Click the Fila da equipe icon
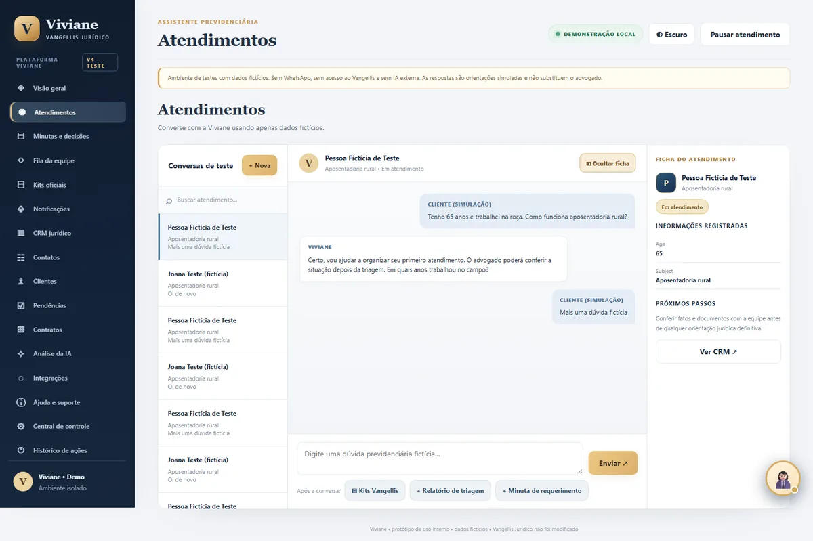Screen dimensions: 813x541 (x=21, y=160)
